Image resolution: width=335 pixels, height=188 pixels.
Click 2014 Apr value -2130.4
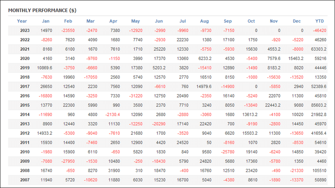point(112,115)
